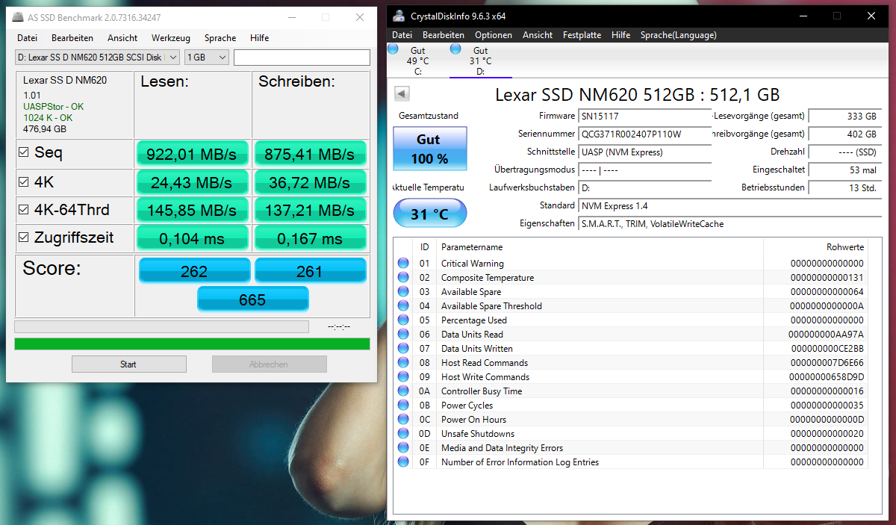Click blue orb beside Composite Temperature
The image size is (896, 525).
pos(403,277)
